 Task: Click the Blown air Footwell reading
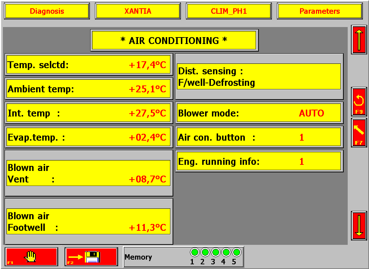[88, 221]
